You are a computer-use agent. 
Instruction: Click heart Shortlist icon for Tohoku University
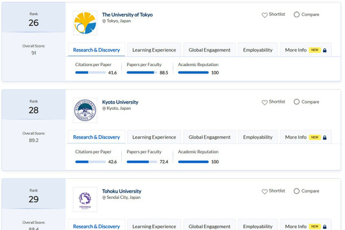tap(264, 191)
